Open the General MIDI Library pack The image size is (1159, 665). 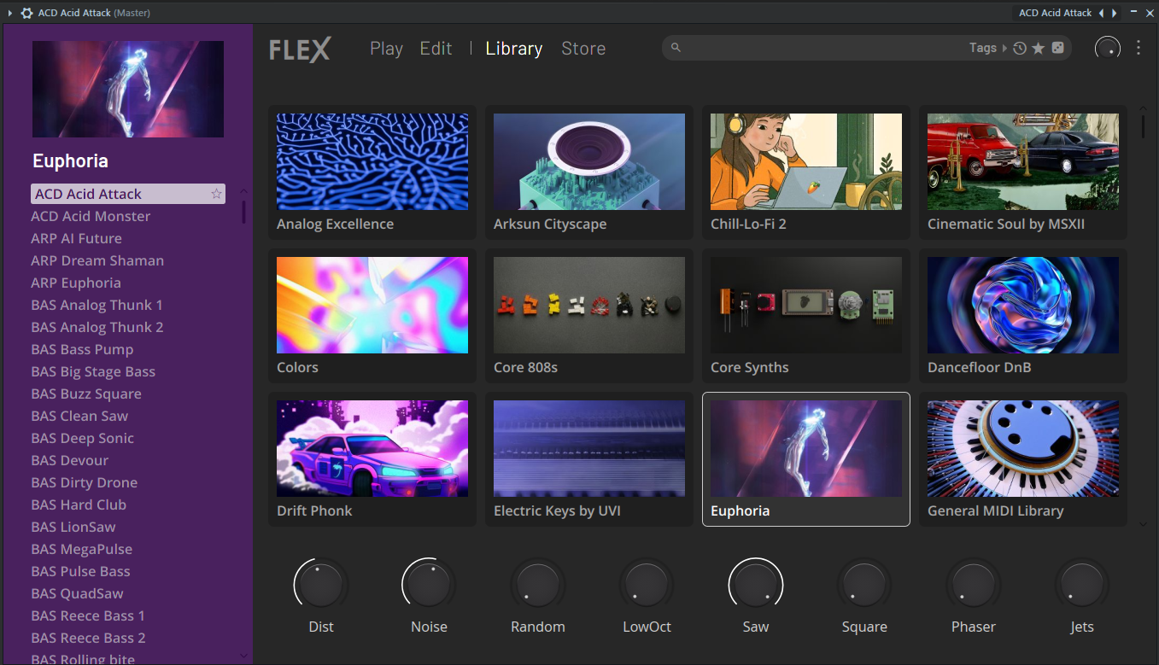pyautogui.click(x=1023, y=459)
